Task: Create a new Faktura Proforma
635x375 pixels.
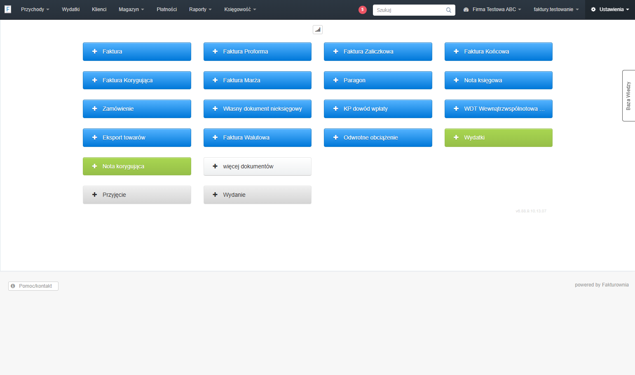Action: (x=258, y=51)
